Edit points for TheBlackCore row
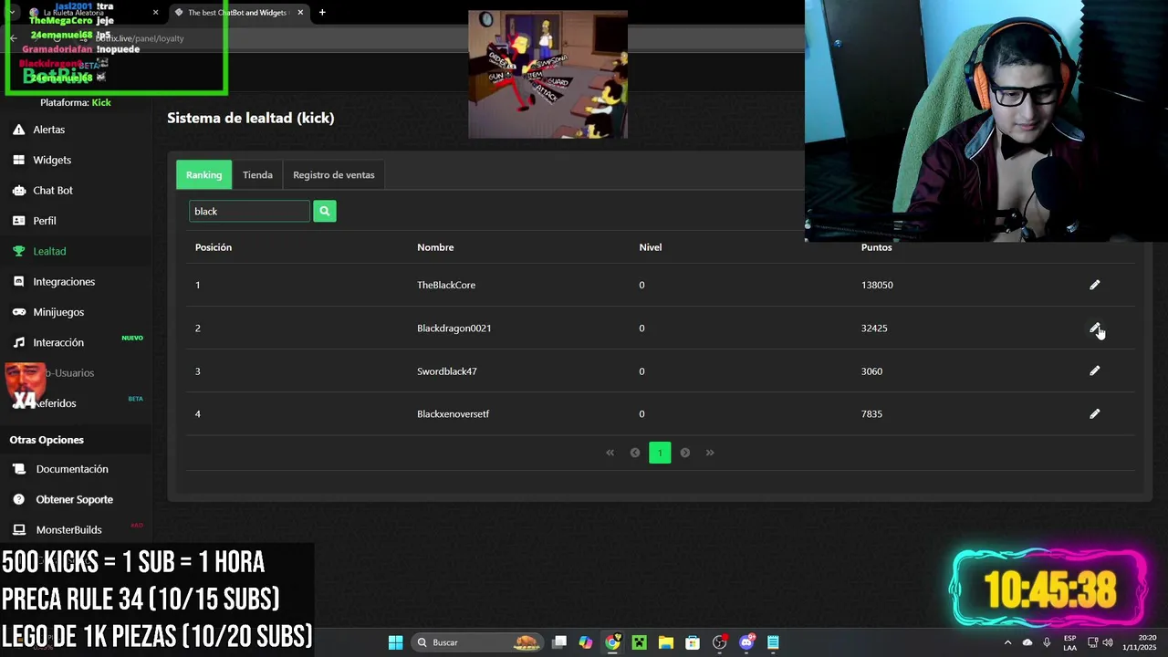The width and height of the screenshot is (1168, 657). click(1094, 285)
